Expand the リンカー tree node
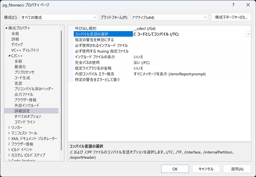The width and height of the screenshot is (256, 177). 9,128
